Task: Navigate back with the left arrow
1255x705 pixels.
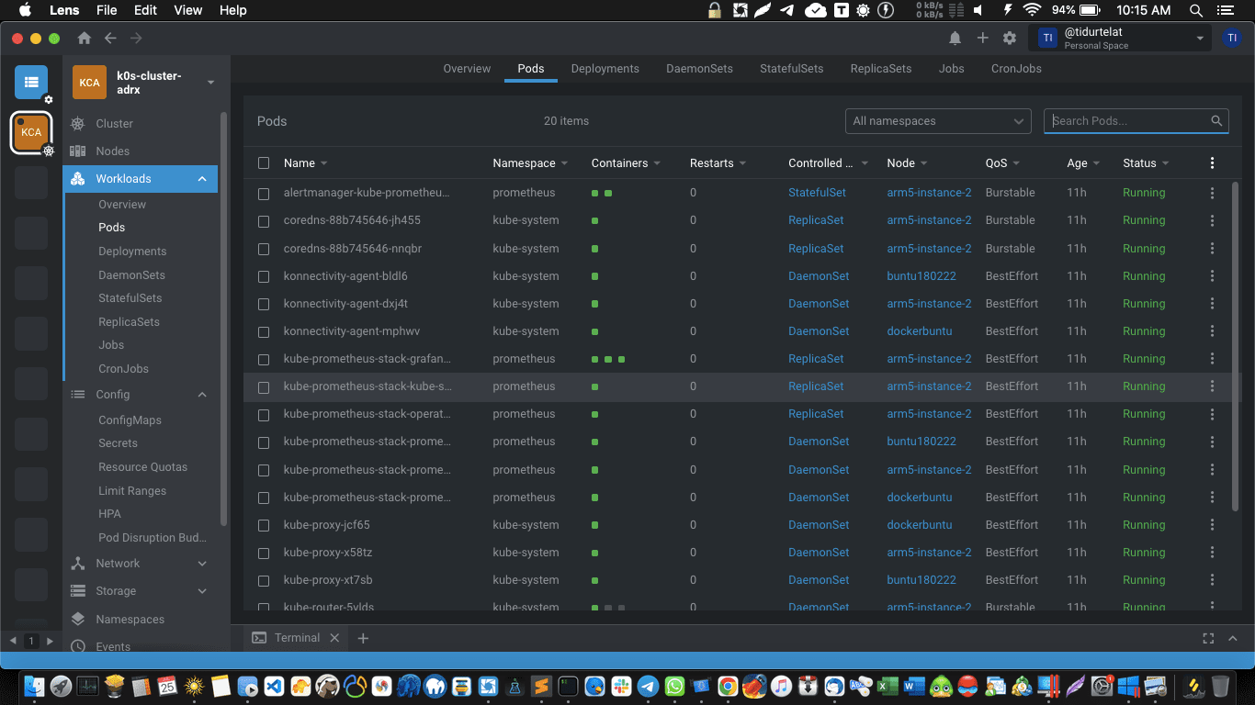Action: click(x=110, y=38)
